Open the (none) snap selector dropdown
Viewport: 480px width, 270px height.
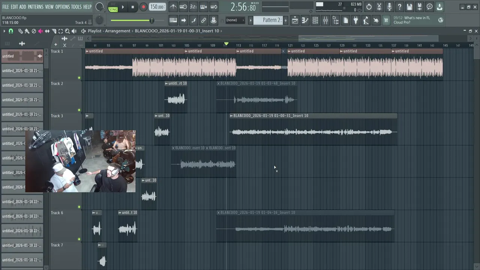point(235,20)
